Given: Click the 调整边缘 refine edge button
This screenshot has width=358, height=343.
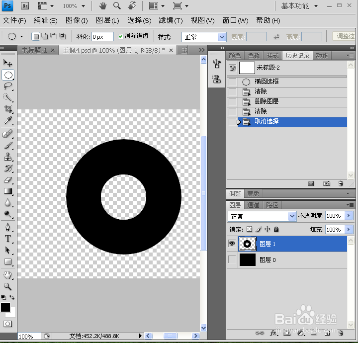Looking at the screenshot, I should point(345,36).
